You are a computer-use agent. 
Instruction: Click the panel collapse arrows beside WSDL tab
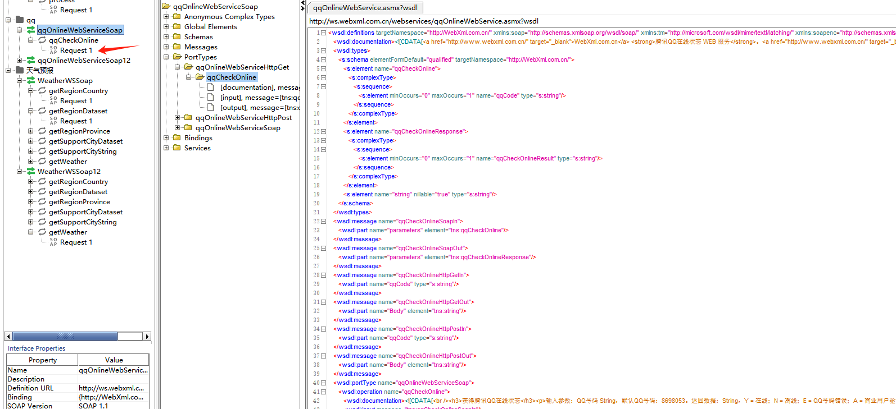click(x=303, y=6)
